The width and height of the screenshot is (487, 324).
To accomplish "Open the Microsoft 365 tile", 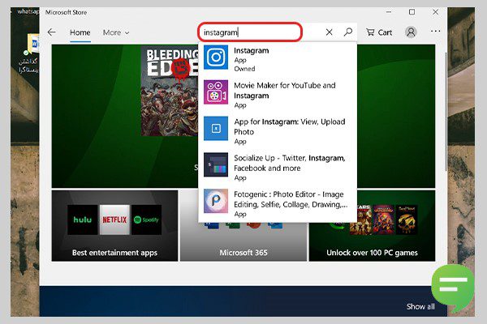I will click(x=243, y=242).
